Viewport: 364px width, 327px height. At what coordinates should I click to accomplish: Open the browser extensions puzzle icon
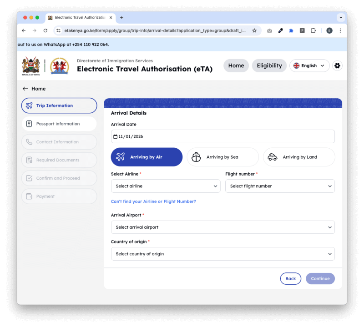coord(313,30)
